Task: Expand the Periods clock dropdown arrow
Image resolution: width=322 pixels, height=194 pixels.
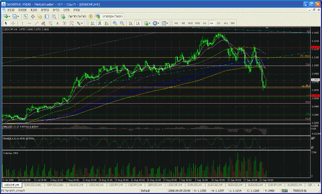Action: tap(158, 23)
